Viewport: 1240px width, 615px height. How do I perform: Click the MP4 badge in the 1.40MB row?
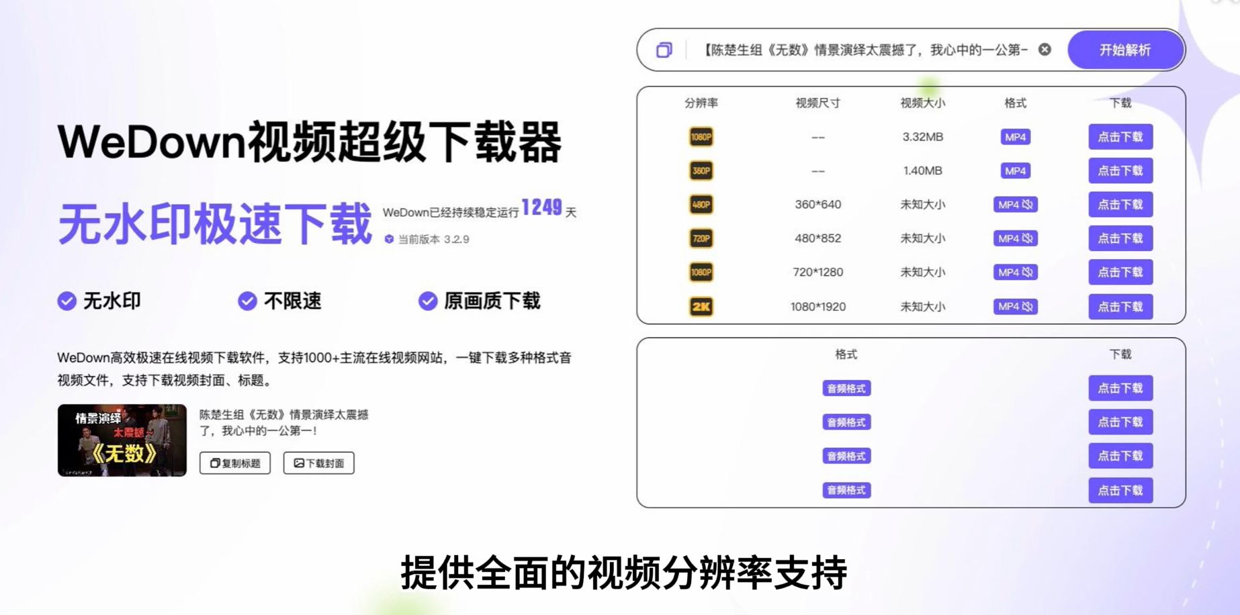pyautogui.click(x=1015, y=171)
